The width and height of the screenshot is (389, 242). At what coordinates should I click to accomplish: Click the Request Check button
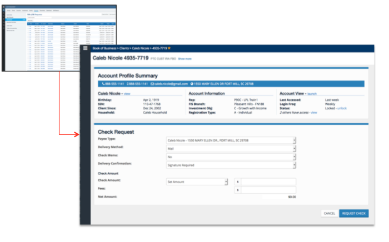point(354,213)
